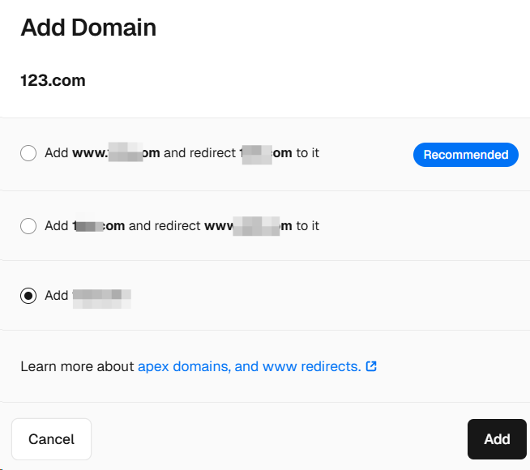Click the Add Domain dialog title
The width and height of the screenshot is (530, 470).
(88, 28)
